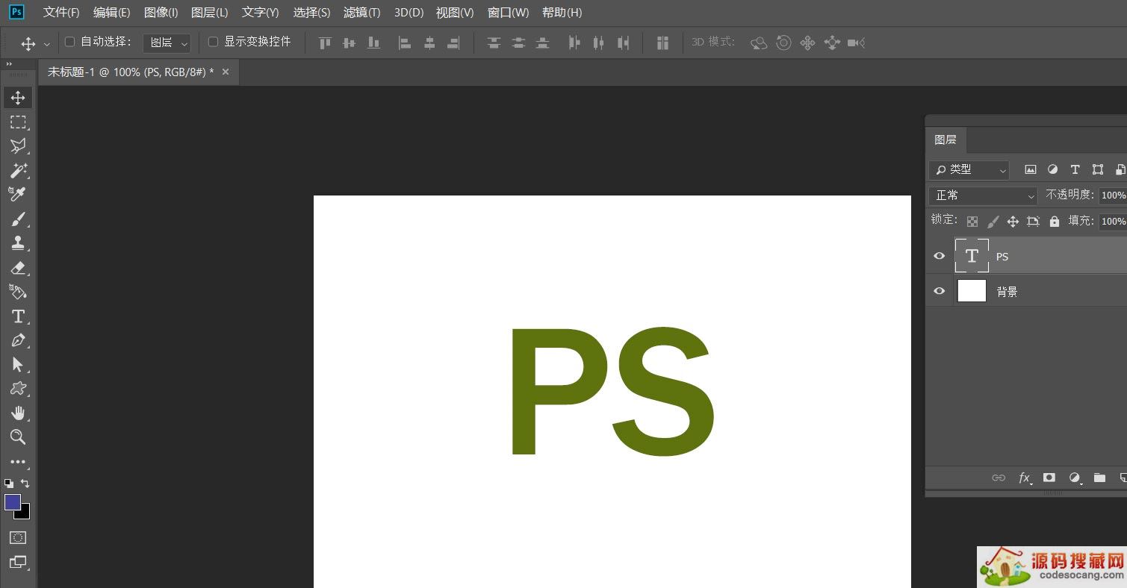Open the 图层(L) menu

(209, 13)
